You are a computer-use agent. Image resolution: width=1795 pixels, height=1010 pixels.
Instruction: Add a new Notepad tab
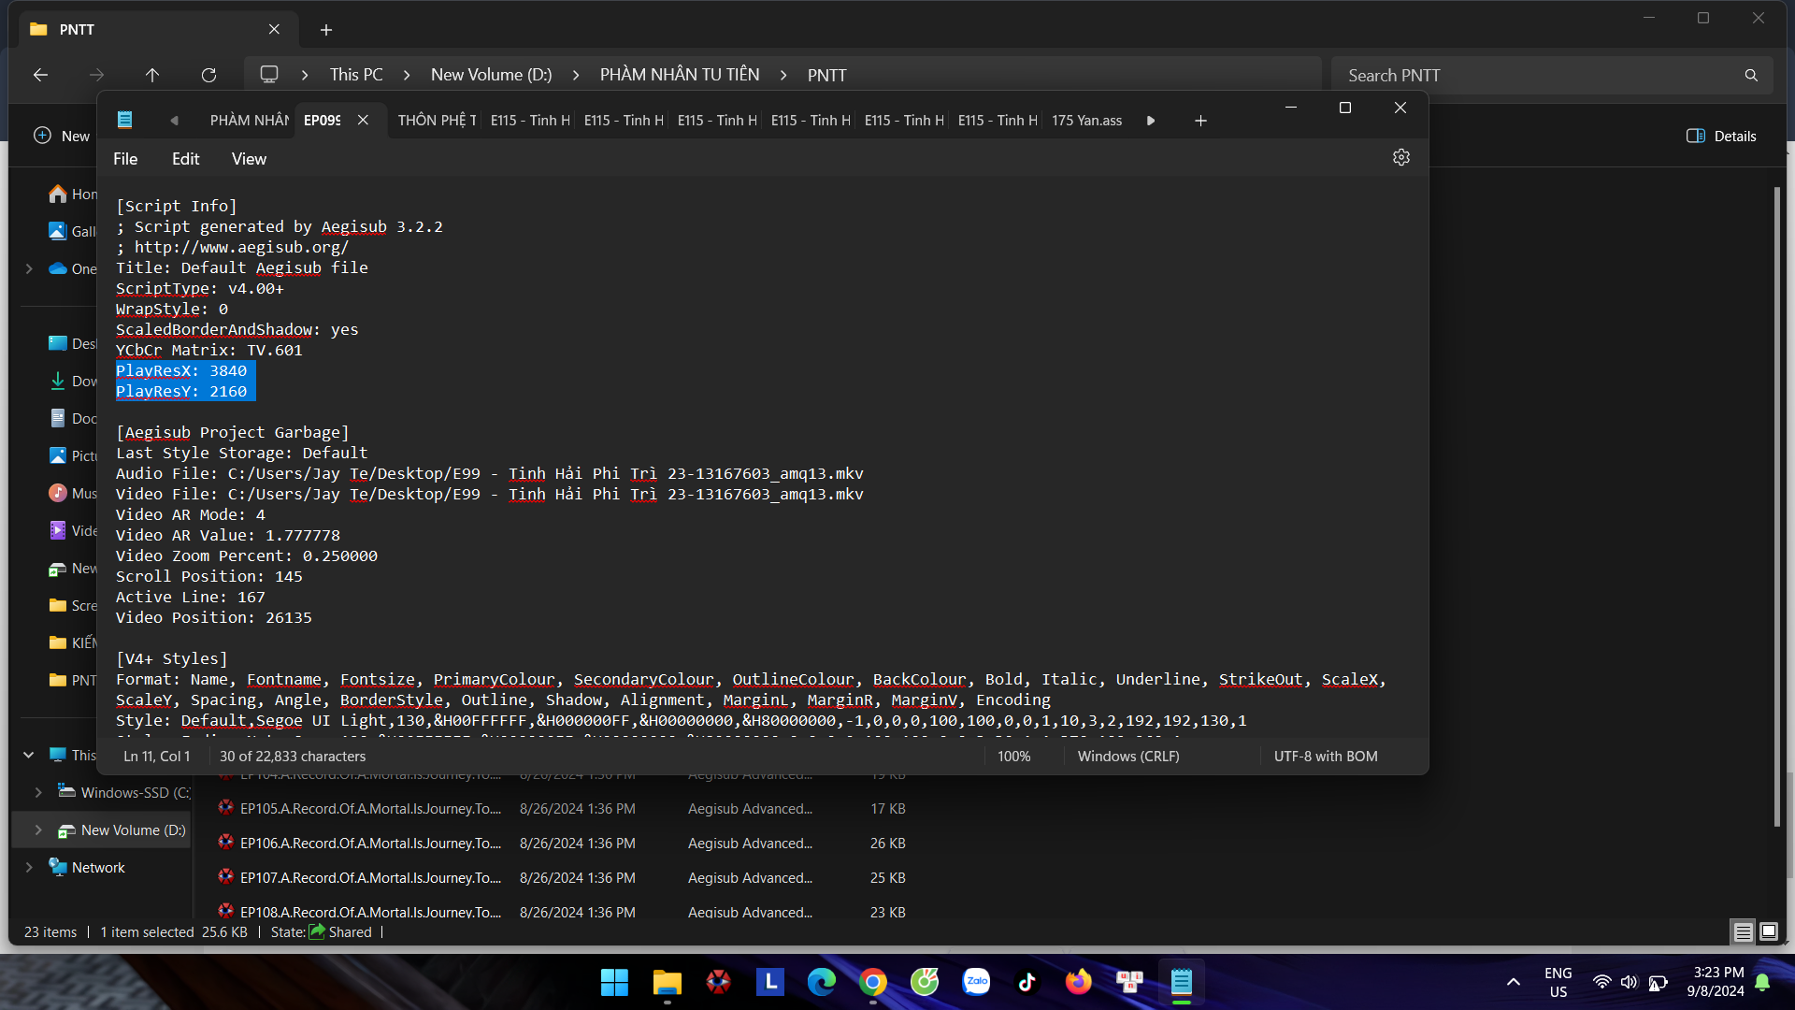(1200, 121)
